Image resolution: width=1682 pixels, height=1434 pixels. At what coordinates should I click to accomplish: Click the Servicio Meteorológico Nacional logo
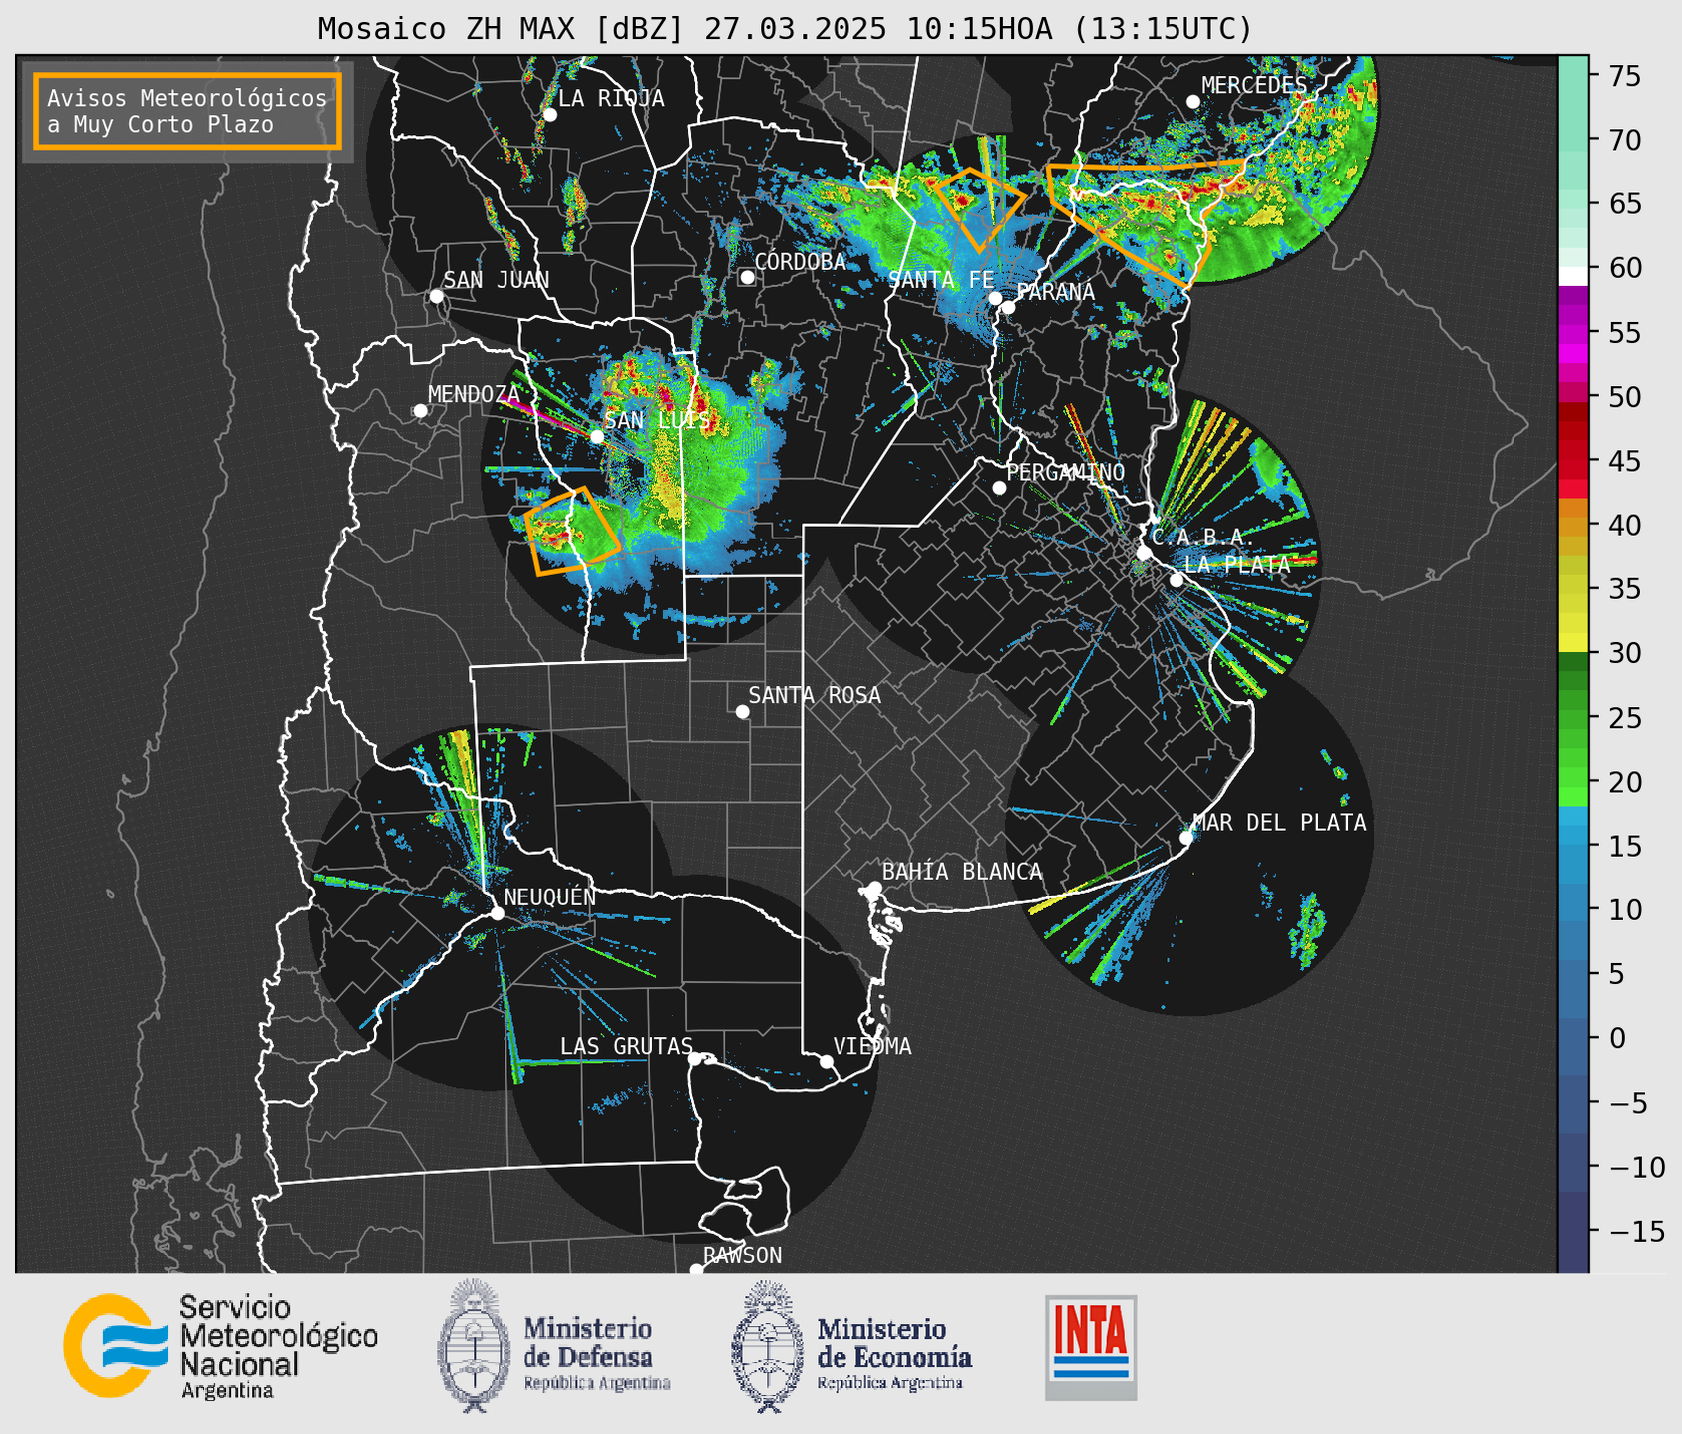point(220,1346)
